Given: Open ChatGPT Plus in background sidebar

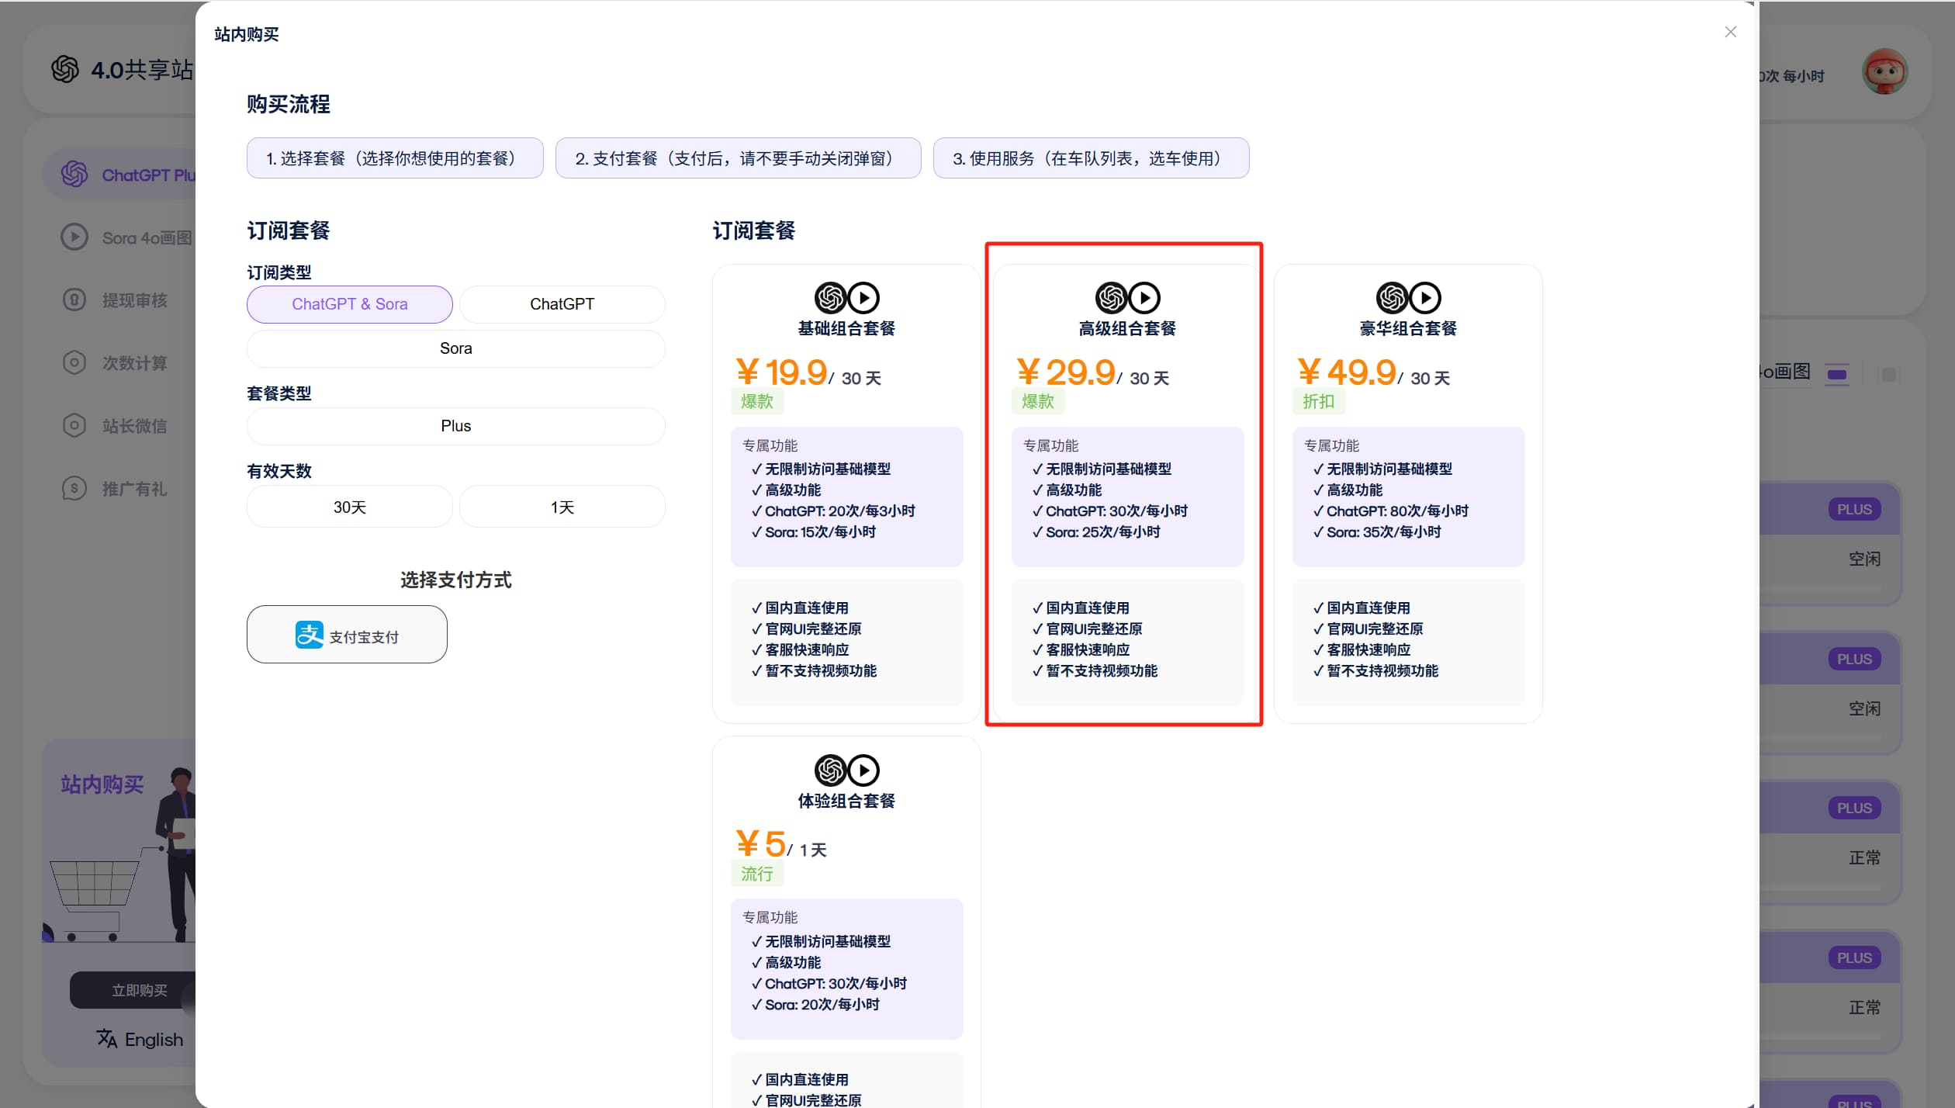Looking at the screenshot, I should 120,175.
